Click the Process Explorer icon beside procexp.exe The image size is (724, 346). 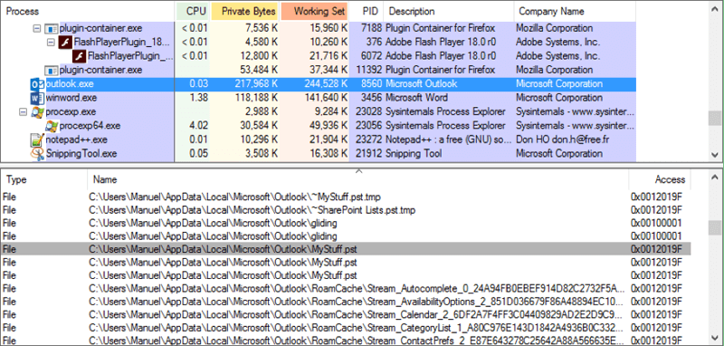(37, 111)
